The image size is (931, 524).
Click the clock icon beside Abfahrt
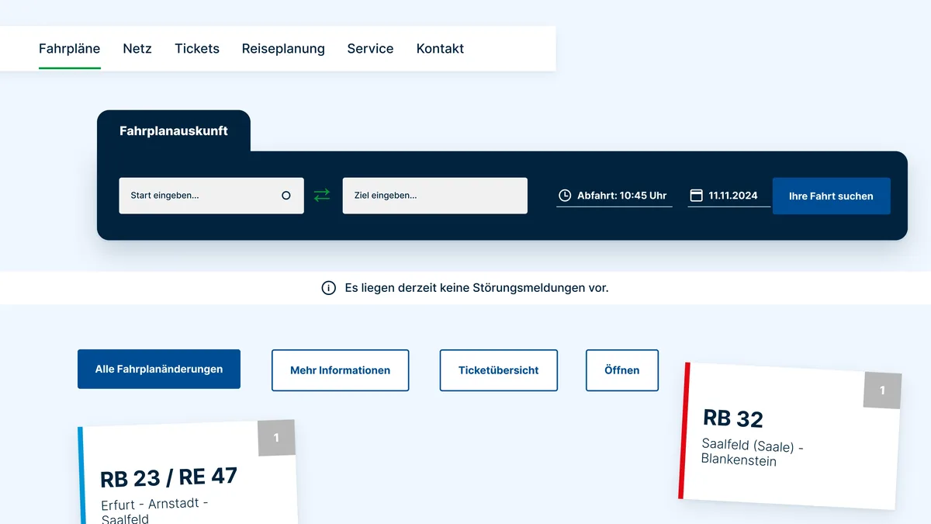point(565,196)
